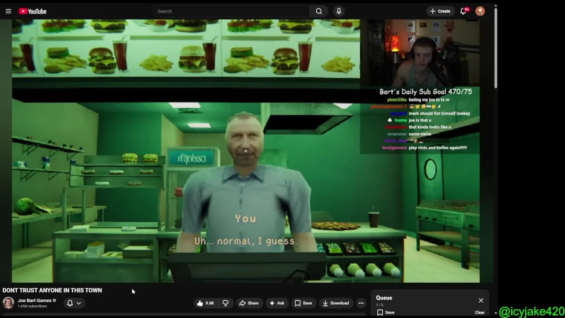Close the Queue panel
The height and width of the screenshot is (318, 565).
point(481,300)
